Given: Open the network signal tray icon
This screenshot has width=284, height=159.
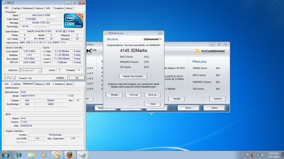Looking at the screenshot, I should [258, 155].
